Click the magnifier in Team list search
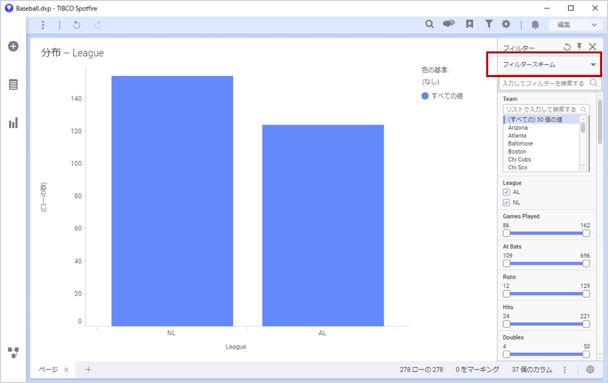The height and width of the screenshot is (383, 608). [x=583, y=109]
